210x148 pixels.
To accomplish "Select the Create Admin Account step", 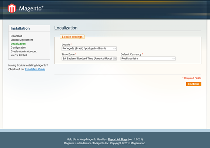I will [x=24, y=52].
